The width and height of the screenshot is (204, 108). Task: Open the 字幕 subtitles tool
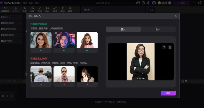coord(32,9)
